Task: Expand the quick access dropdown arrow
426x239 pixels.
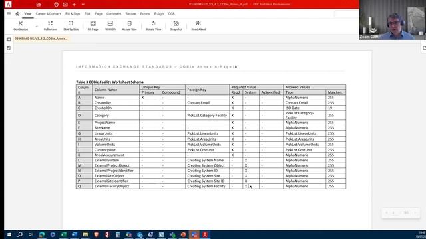Action: point(83,5)
